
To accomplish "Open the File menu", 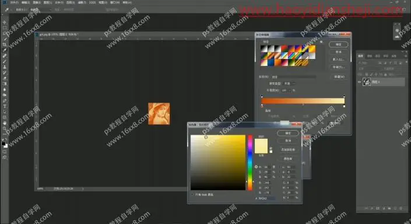I will 14,2.
